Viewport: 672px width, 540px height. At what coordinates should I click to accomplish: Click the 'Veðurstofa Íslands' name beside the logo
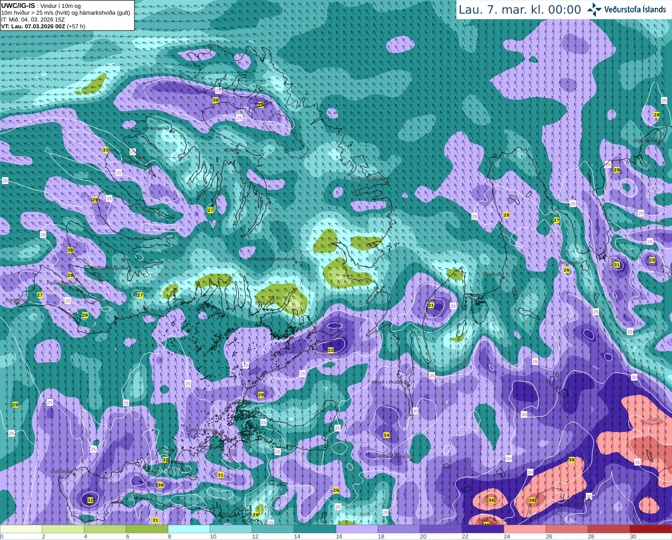click(635, 9)
